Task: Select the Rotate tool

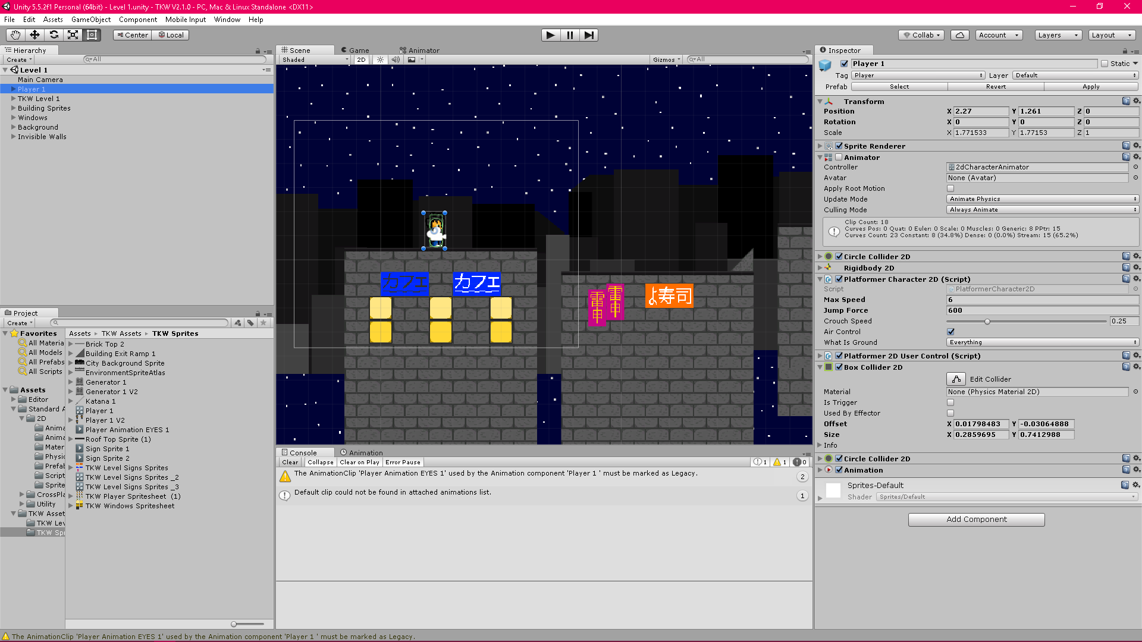Action: (x=54, y=35)
